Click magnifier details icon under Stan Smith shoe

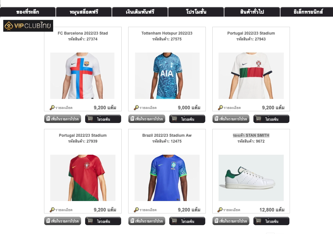220,210
